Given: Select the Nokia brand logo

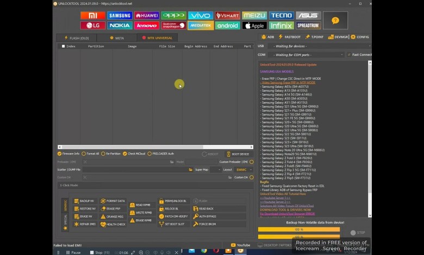Looking at the screenshot, I should [120, 25].
